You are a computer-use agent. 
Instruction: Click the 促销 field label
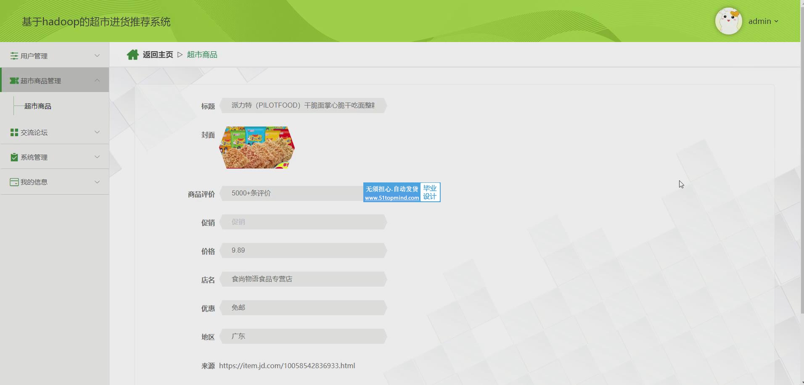(208, 223)
